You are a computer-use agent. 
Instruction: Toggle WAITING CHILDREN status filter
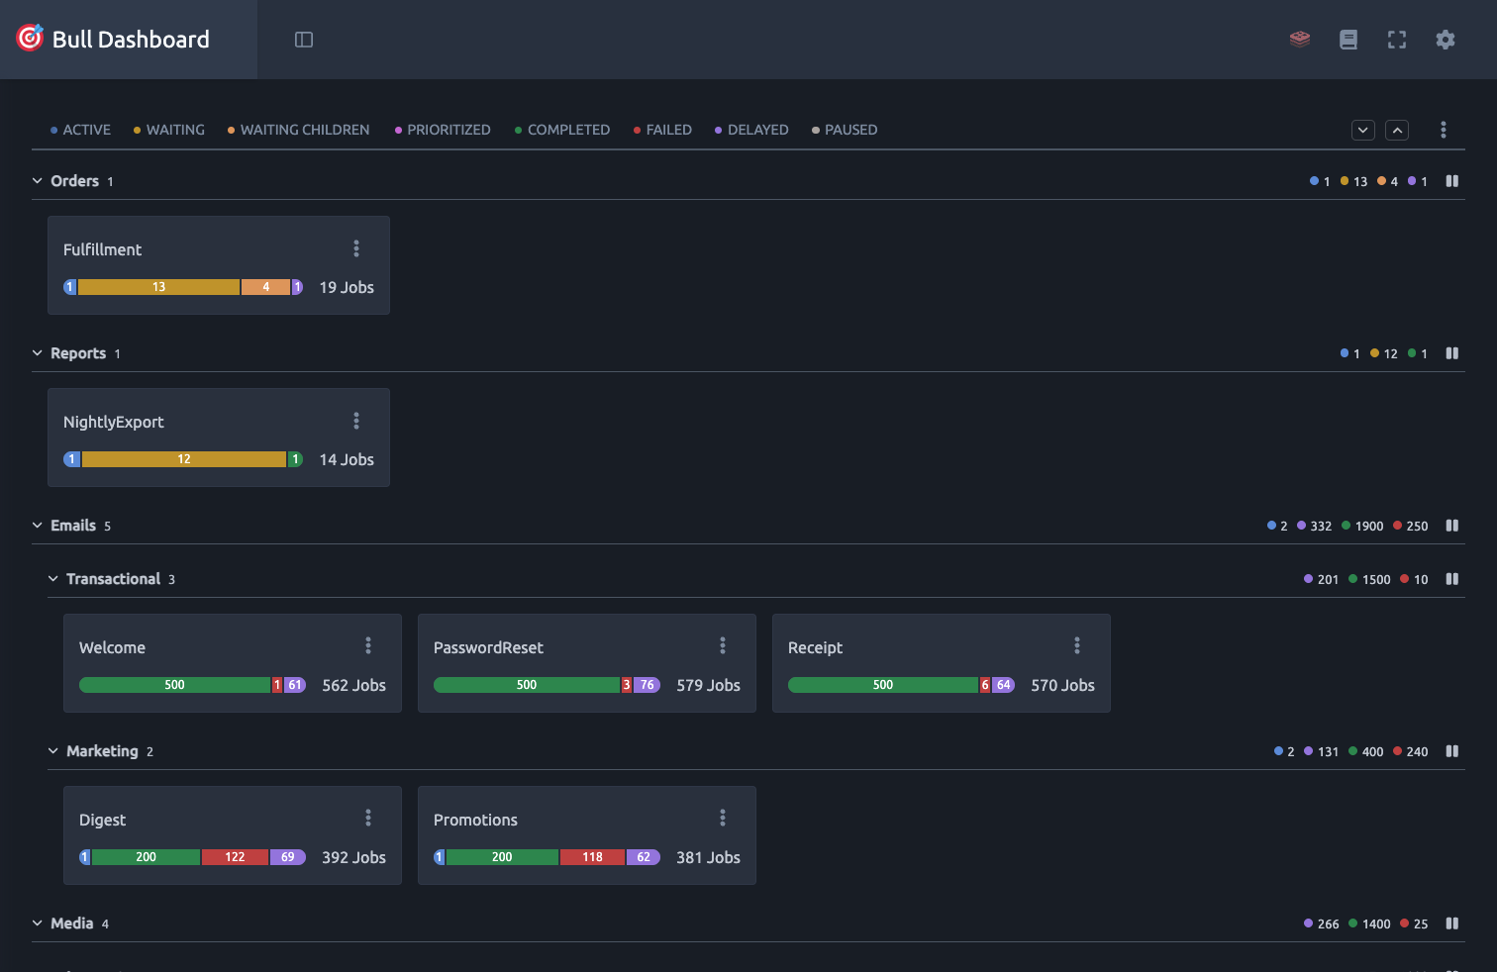[299, 130]
